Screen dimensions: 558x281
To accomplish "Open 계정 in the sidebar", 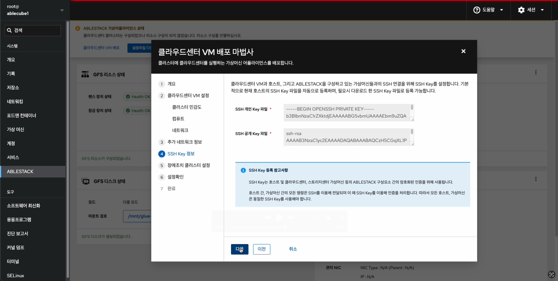I will pyautogui.click(x=33, y=143).
